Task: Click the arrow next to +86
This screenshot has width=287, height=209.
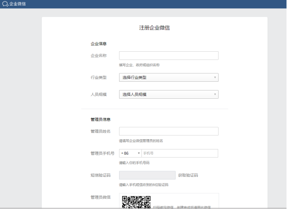Action: (139, 153)
